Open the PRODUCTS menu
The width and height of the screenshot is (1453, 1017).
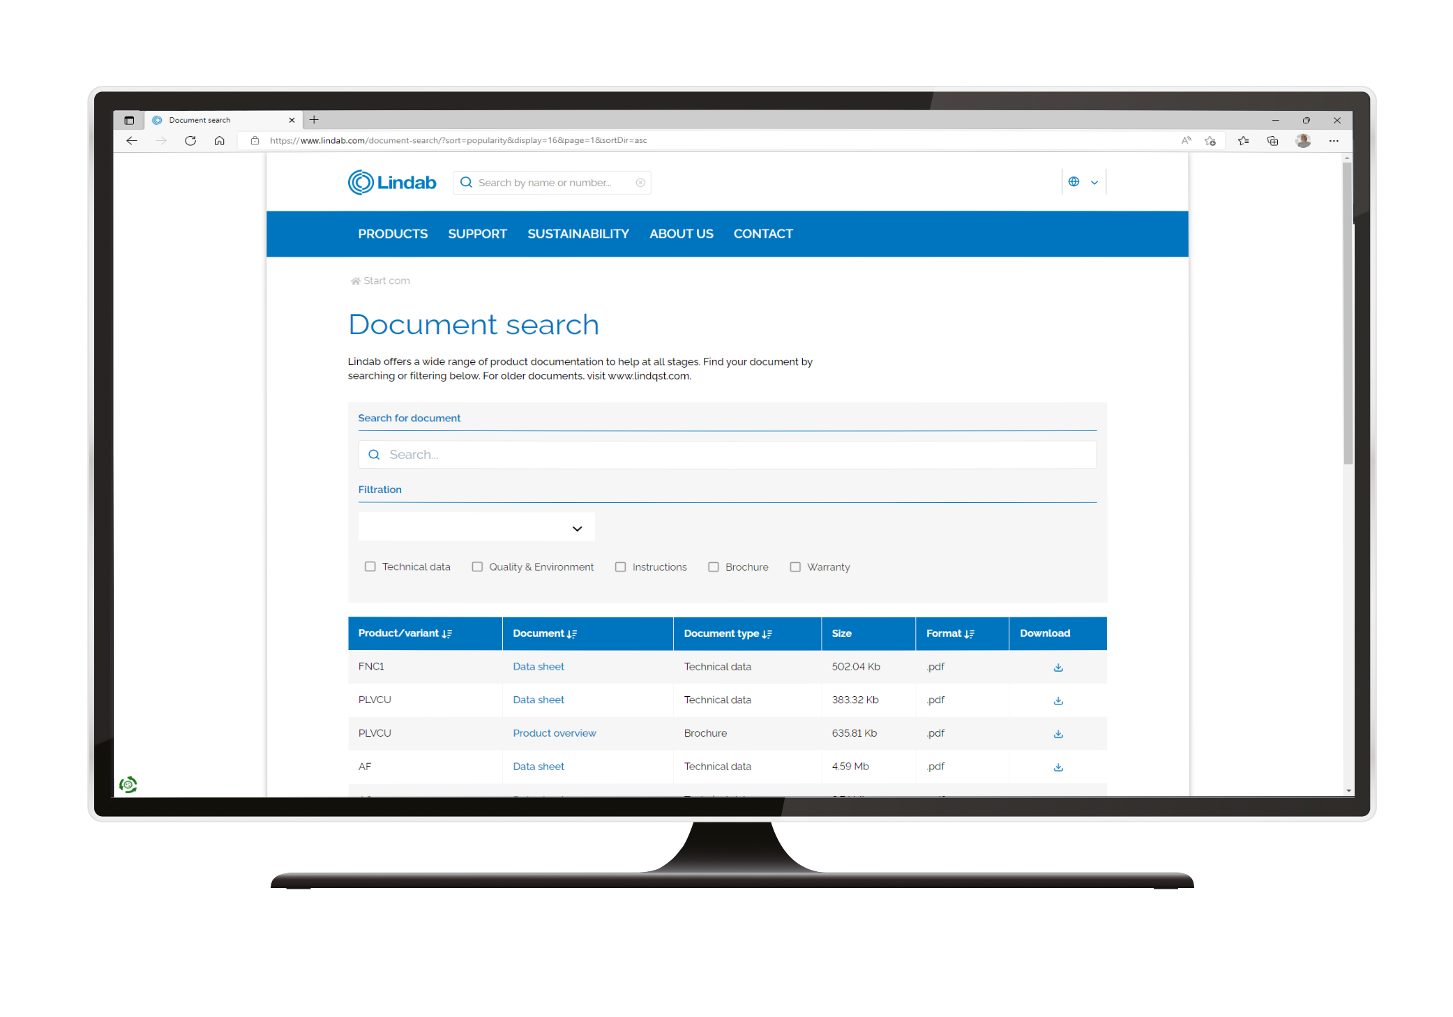(x=393, y=234)
